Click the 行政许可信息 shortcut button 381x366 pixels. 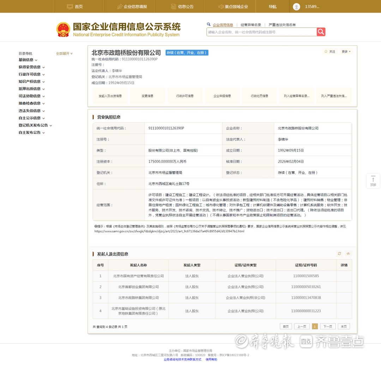click(185, 96)
